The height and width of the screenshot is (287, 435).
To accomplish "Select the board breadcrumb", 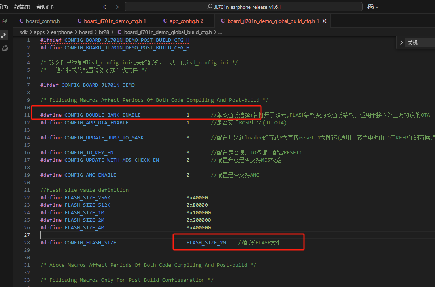I will tap(85, 32).
